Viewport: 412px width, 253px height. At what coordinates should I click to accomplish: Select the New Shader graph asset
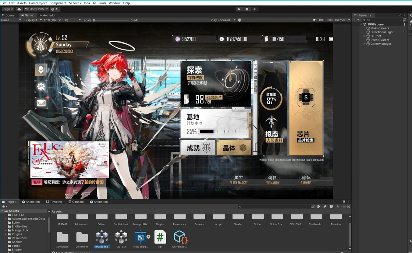[x=141, y=239]
